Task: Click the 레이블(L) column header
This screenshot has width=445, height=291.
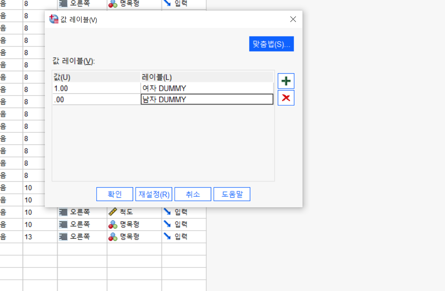Action: point(207,77)
